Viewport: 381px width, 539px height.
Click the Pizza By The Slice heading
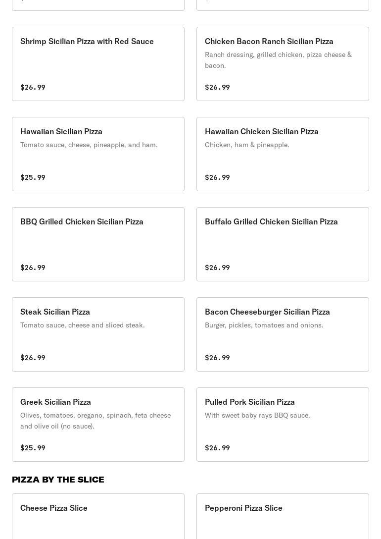pyautogui.click(x=58, y=480)
